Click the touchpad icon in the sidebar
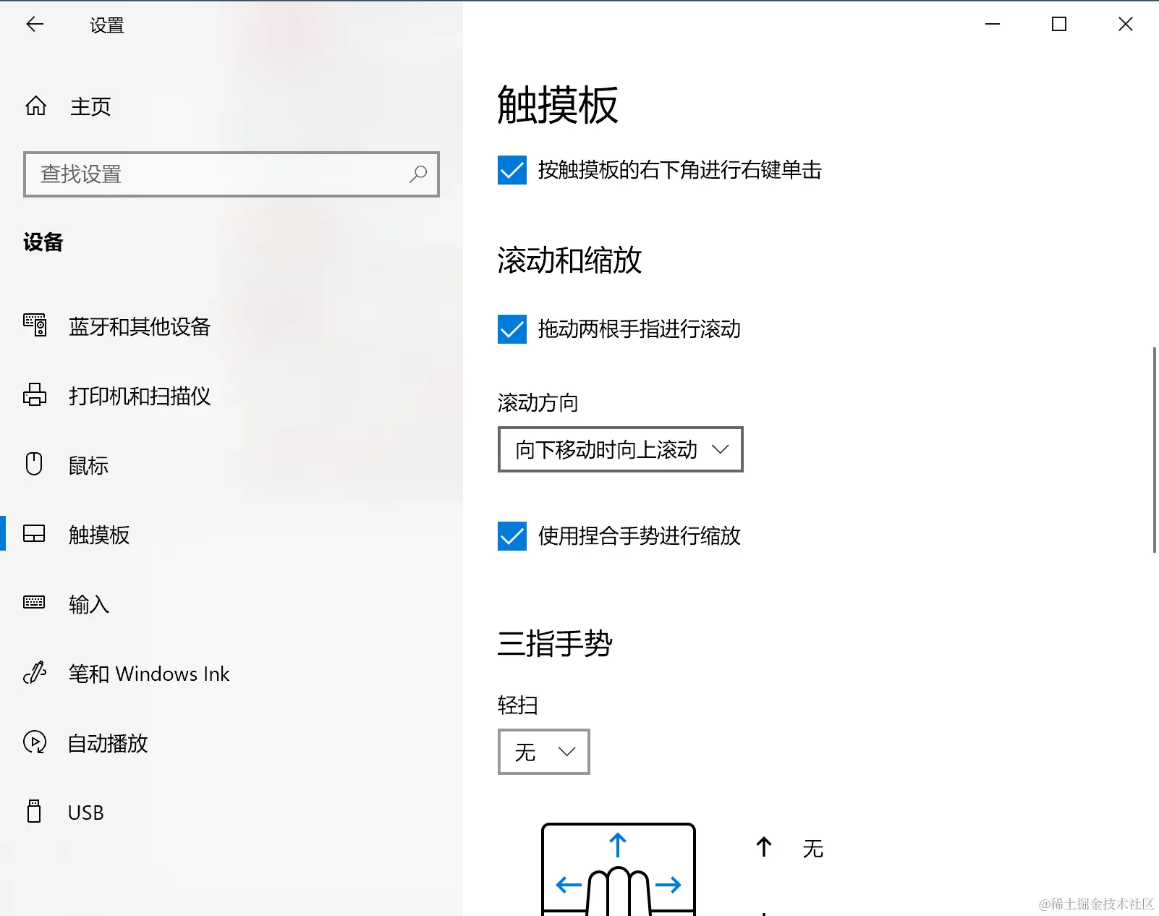The width and height of the screenshot is (1159, 916). [x=34, y=535]
